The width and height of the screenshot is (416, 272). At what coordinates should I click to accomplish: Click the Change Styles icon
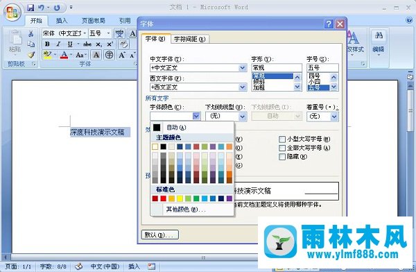click(x=354, y=37)
